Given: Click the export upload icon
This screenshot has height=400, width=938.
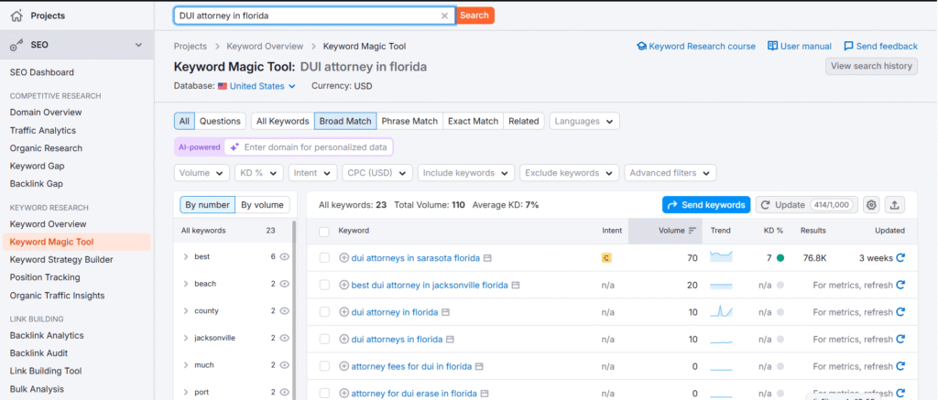Looking at the screenshot, I should coord(894,205).
